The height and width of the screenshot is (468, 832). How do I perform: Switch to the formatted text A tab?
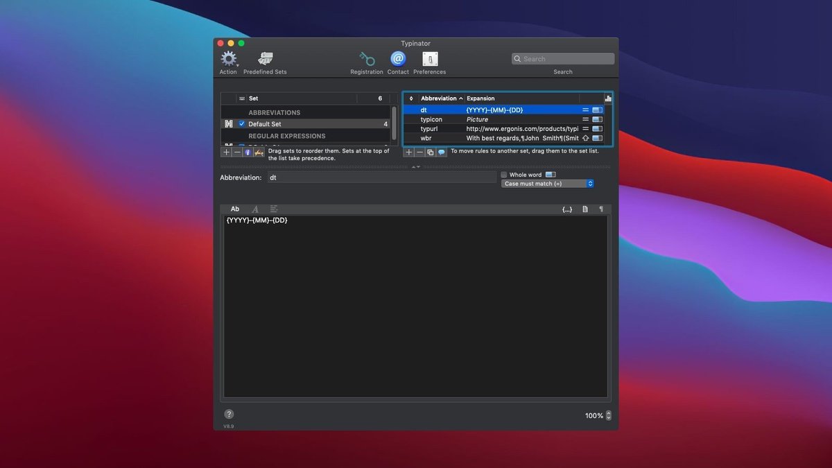click(255, 208)
